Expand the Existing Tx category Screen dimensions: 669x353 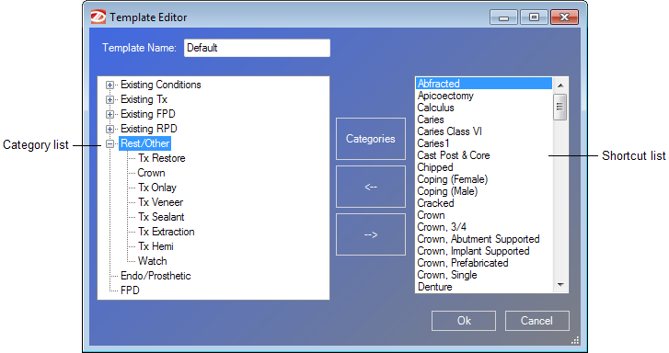click(110, 100)
